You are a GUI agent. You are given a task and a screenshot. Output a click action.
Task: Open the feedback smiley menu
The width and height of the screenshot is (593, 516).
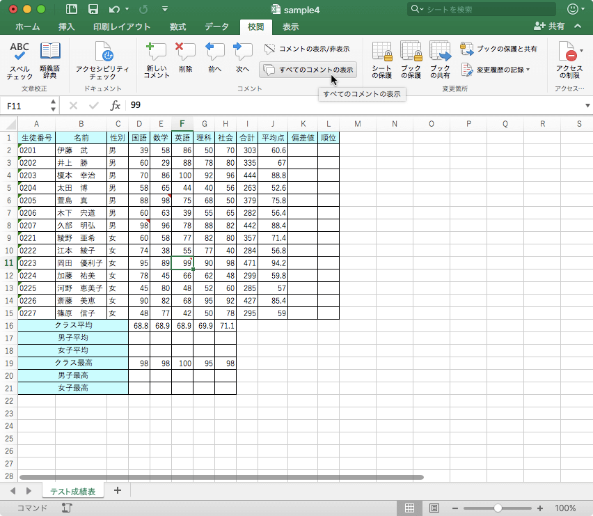click(x=575, y=9)
